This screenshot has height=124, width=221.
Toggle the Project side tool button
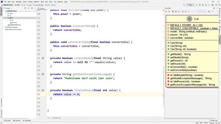pyautogui.click(x=1, y=11)
